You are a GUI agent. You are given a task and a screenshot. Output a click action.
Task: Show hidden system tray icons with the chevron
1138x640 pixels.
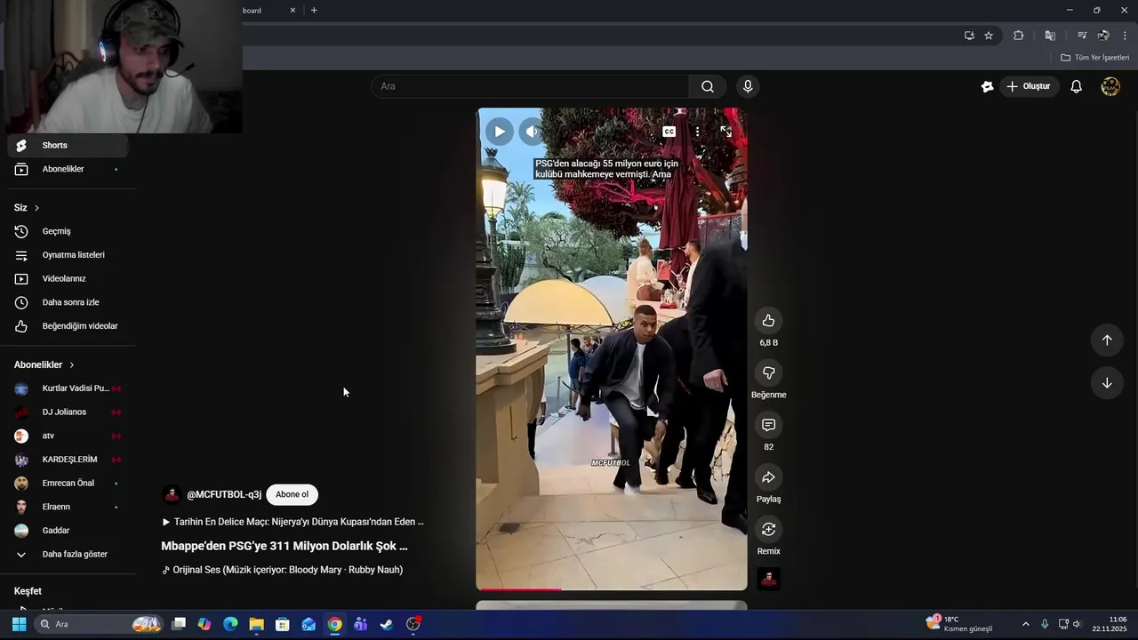[1025, 624]
